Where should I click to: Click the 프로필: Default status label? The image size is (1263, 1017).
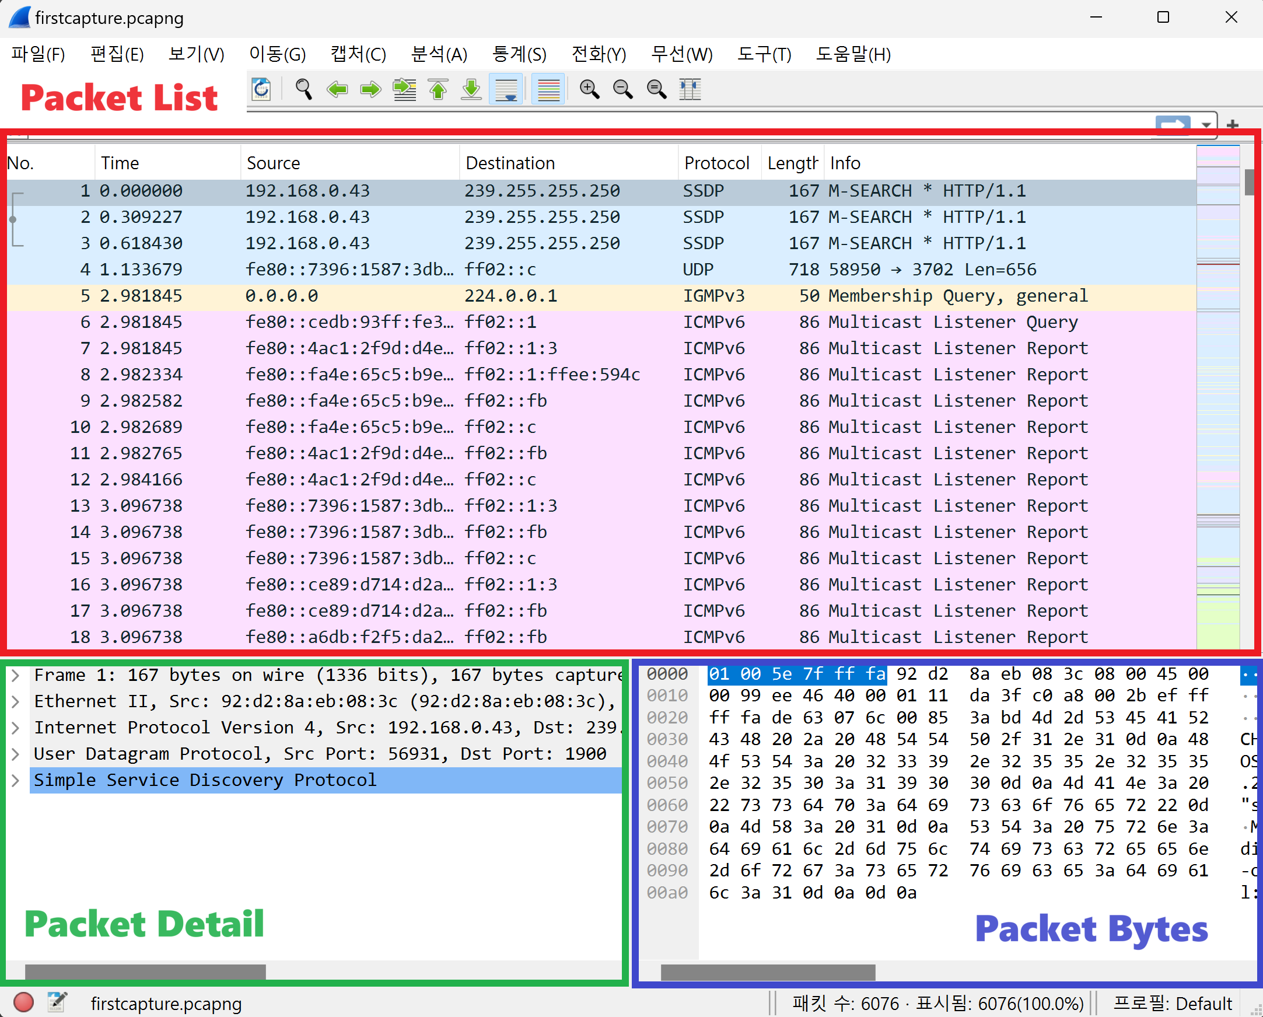(x=1172, y=1003)
